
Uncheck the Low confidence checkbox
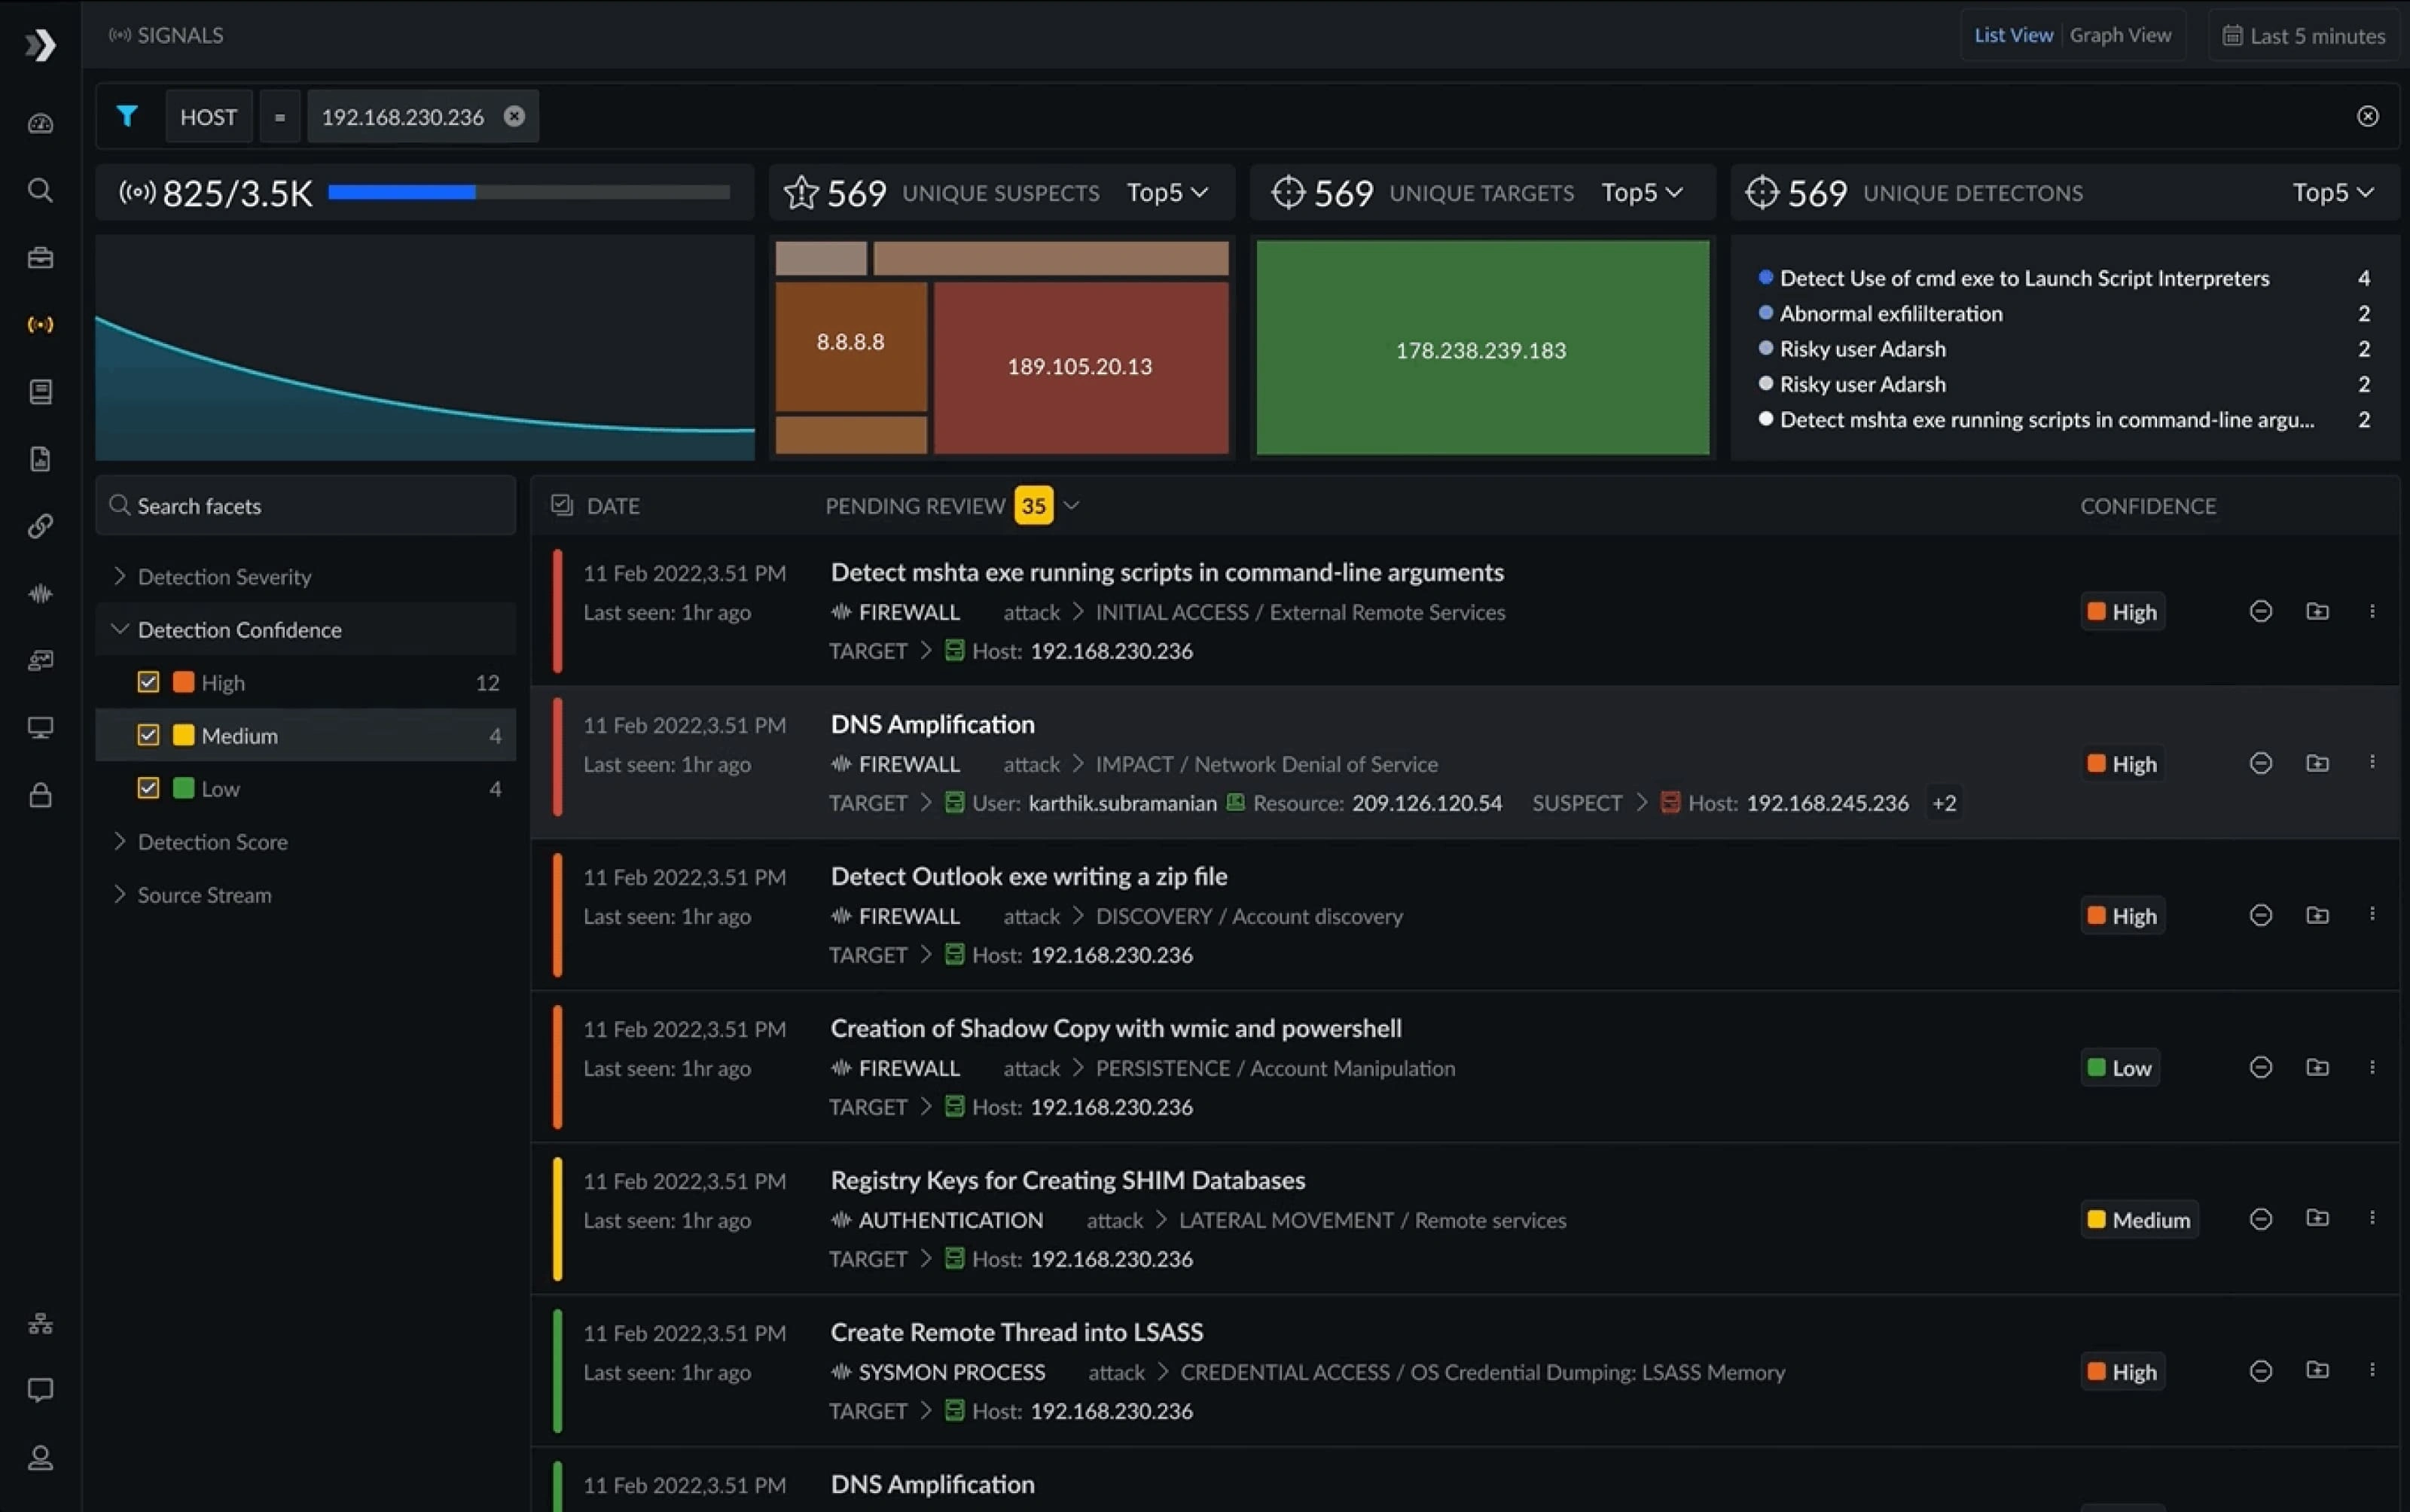[x=148, y=788]
